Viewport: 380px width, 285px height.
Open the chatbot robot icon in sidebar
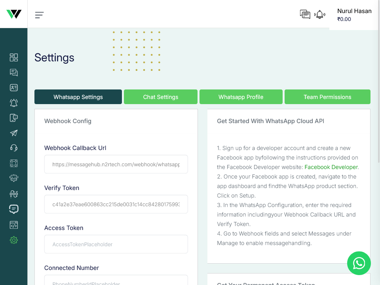(x=14, y=179)
